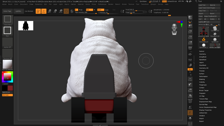Activate the Edit mode button
The height and width of the screenshot is (126, 224).
click(38, 11)
